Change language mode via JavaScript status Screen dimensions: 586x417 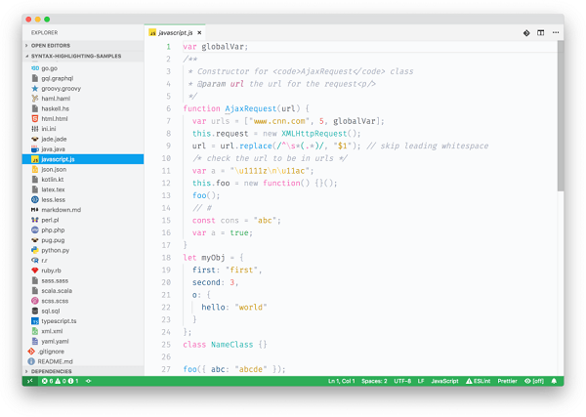[x=444, y=381]
